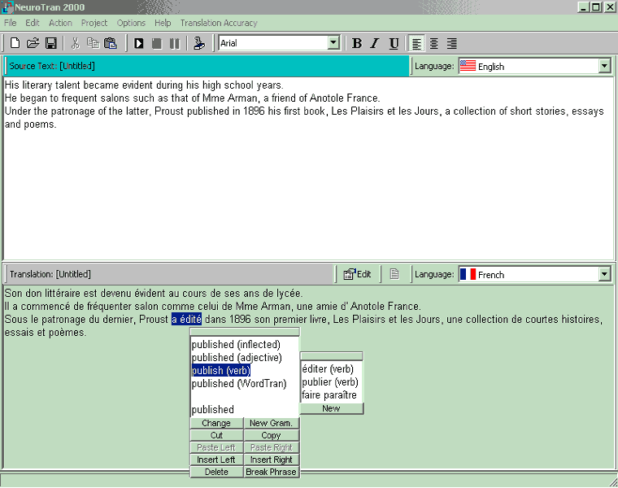The width and height of the screenshot is (618, 488).
Task: Click the Stop translation icon
Action: (x=157, y=43)
